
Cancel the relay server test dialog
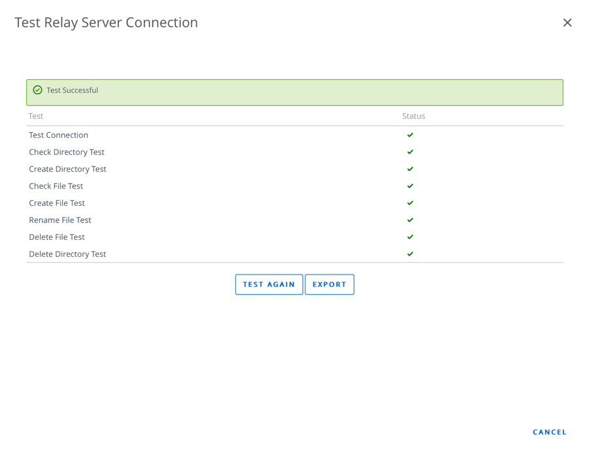pyautogui.click(x=549, y=432)
